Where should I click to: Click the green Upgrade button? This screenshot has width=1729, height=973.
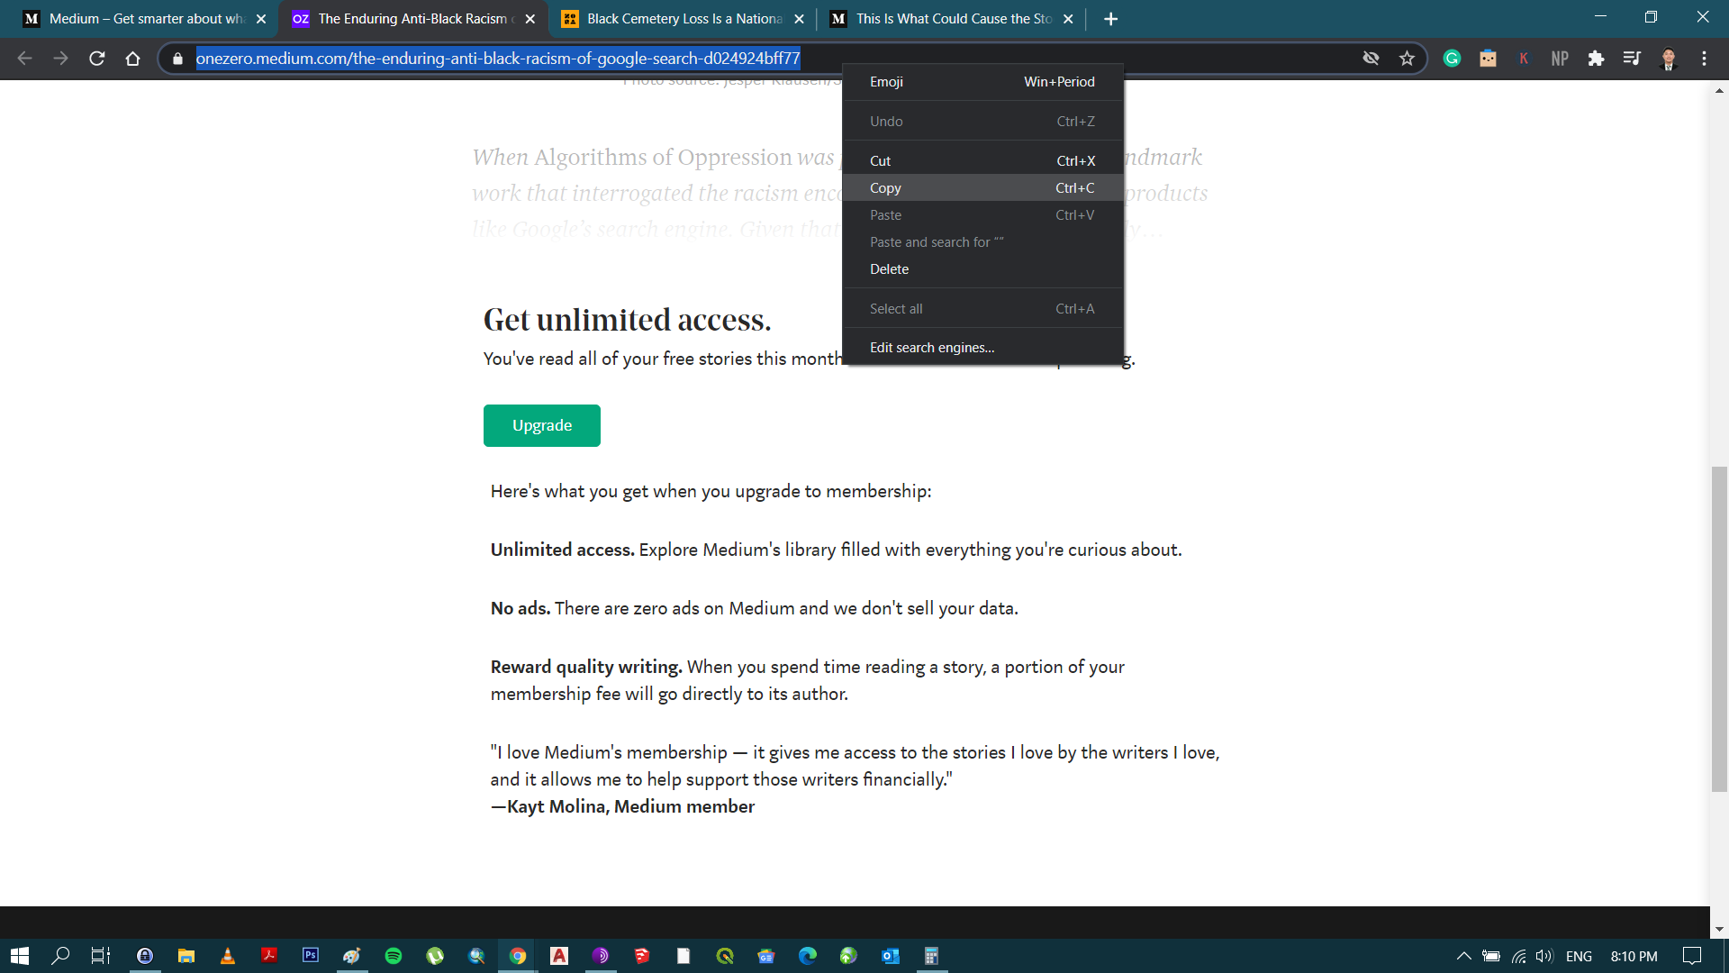pyautogui.click(x=541, y=425)
